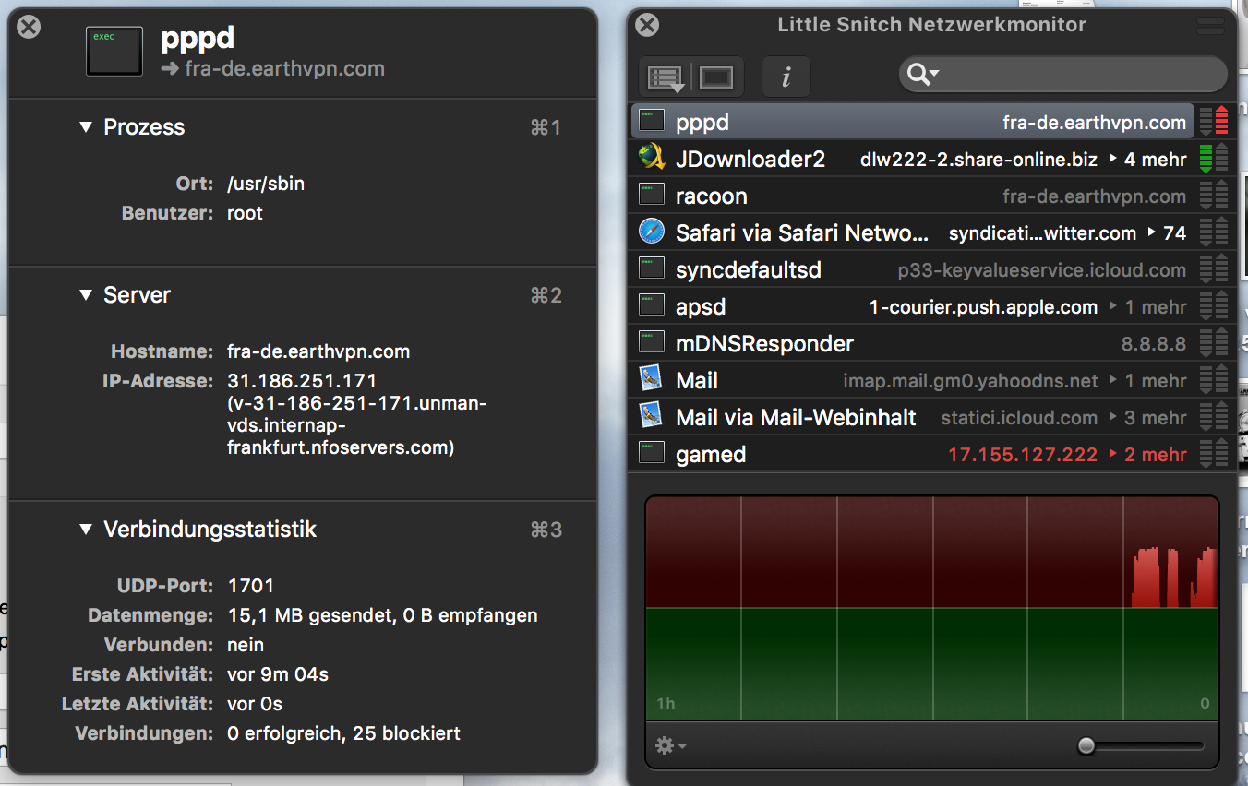Screen dimensions: 1248x786
Task: Click the mDNSResponder exec icon
Action: click(x=652, y=342)
